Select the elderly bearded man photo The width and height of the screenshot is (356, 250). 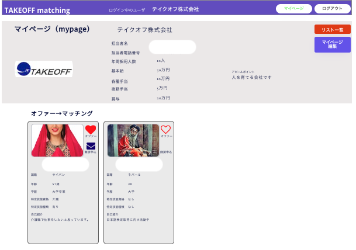point(133,140)
